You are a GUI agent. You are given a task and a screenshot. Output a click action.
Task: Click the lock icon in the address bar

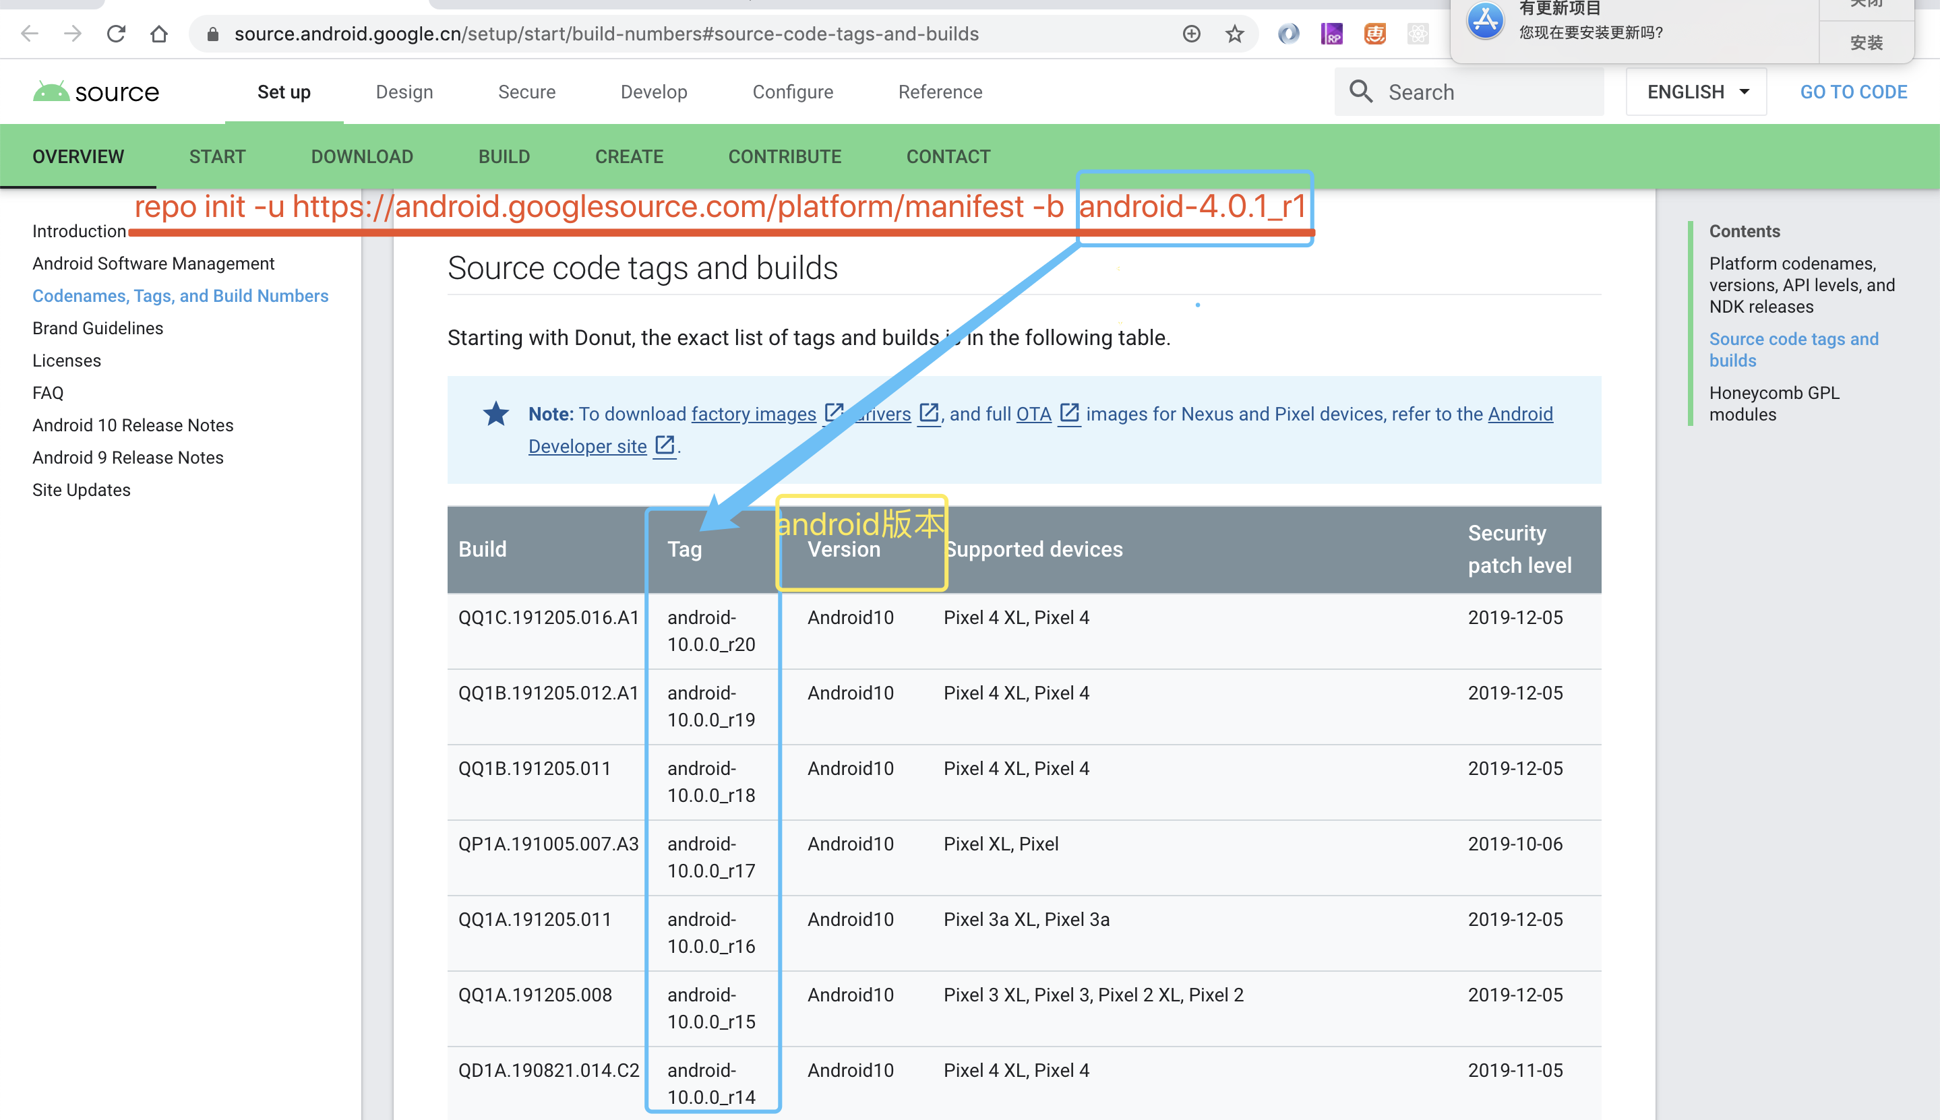point(213,34)
